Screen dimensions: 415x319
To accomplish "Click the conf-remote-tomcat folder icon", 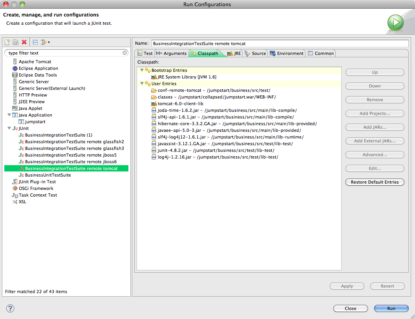I will click(154, 91).
